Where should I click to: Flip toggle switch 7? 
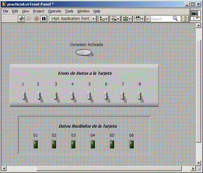[122, 96]
